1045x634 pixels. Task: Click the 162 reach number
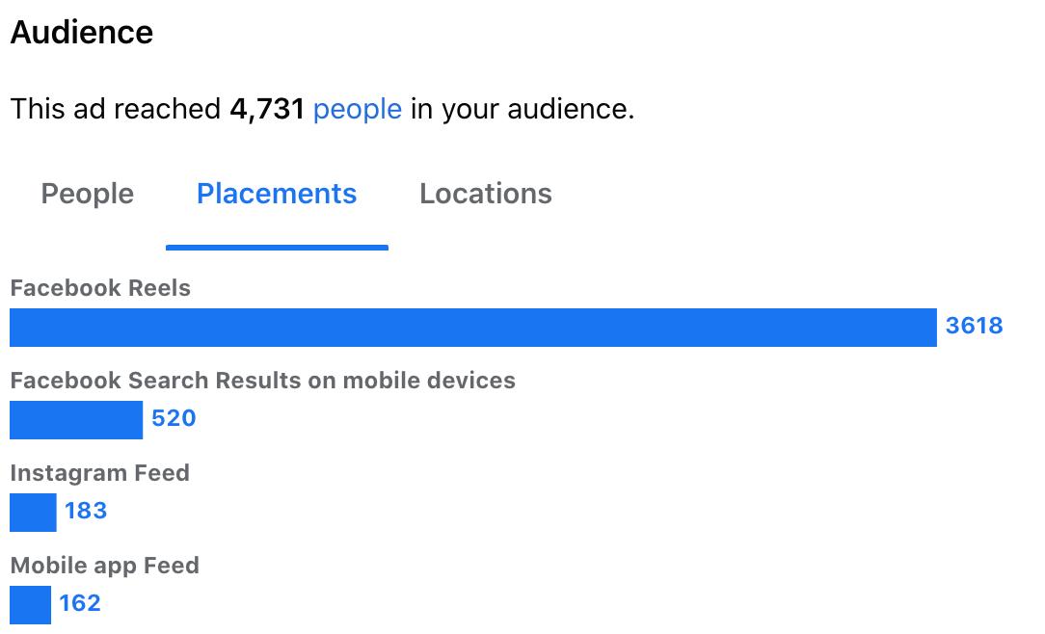[79, 603]
